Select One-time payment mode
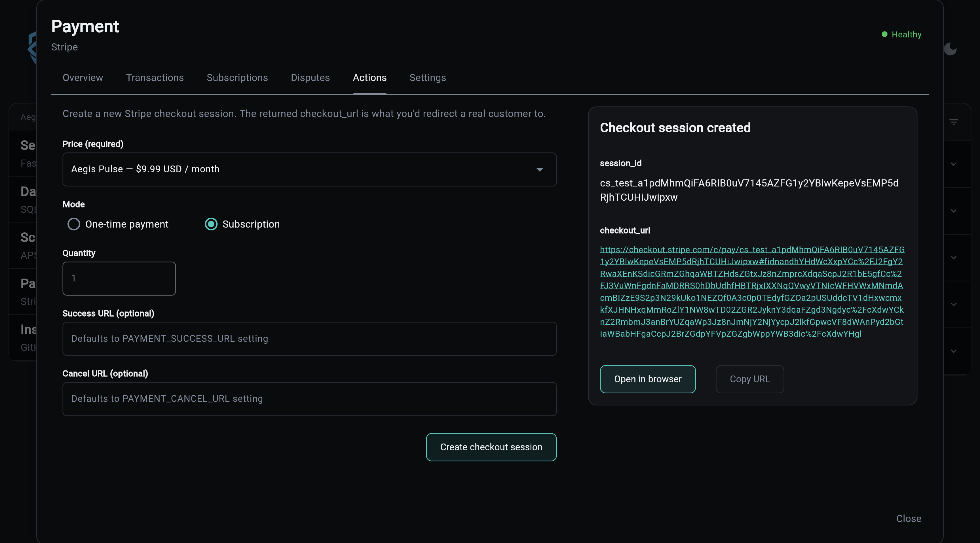The width and height of the screenshot is (980, 543). coord(74,224)
